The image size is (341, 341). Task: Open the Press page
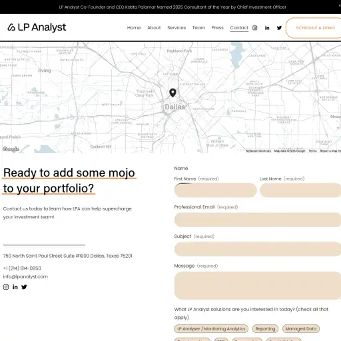point(218,28)
